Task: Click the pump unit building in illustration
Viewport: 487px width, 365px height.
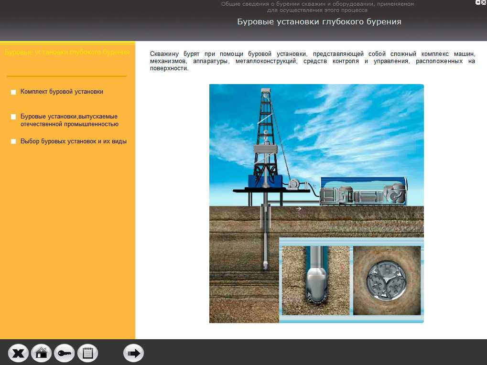Action: click(363, 191)
